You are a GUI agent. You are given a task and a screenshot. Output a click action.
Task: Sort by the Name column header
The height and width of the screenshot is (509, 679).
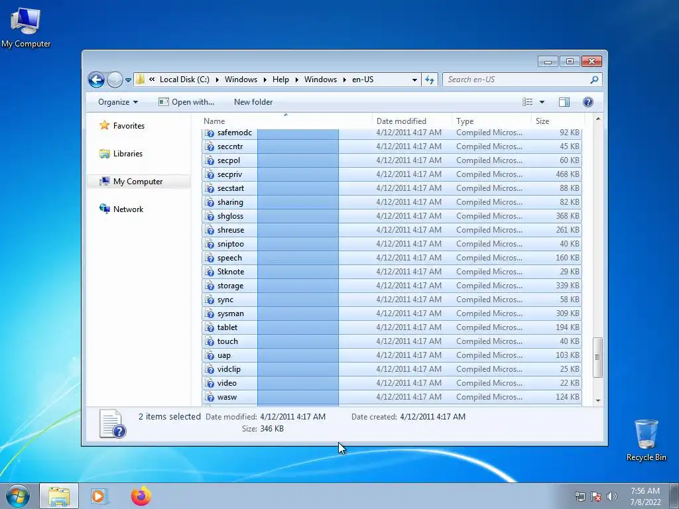tap(286, 121)
